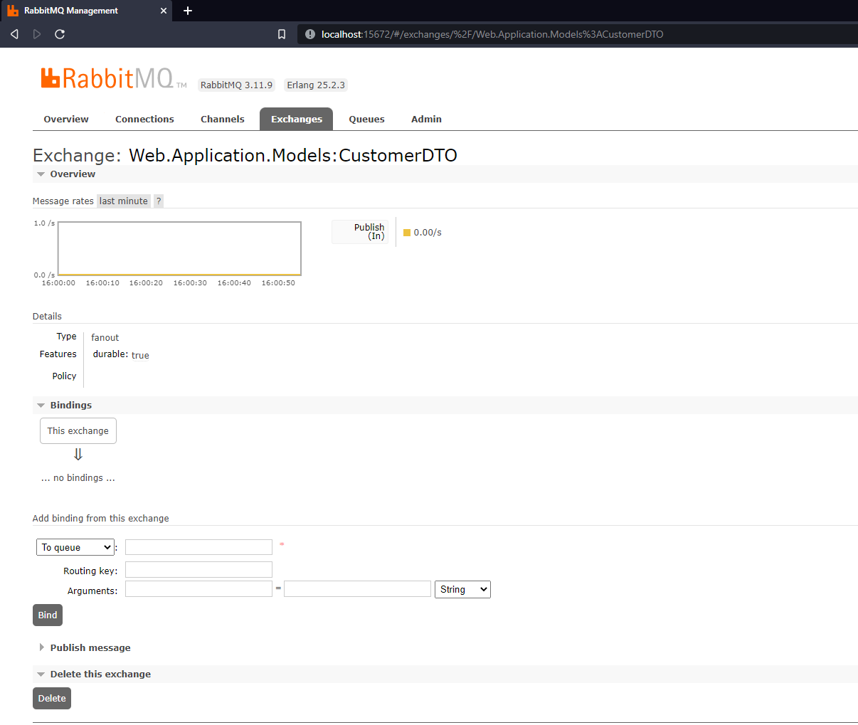Click the Bind button

pos(48,615)
